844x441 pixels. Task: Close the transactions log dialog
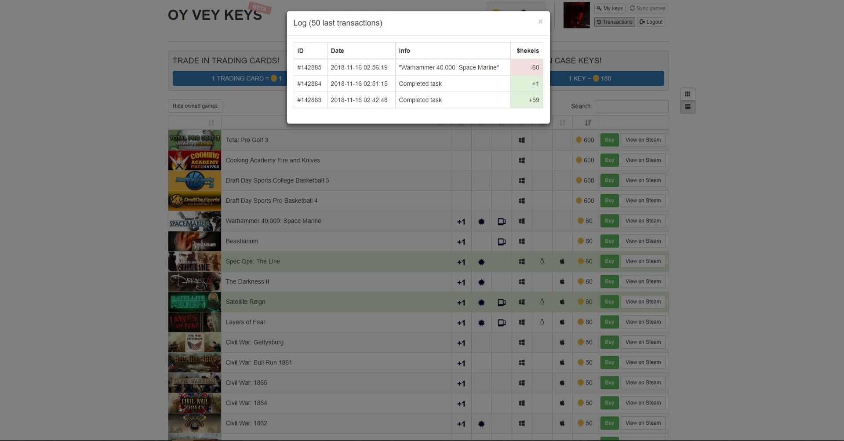pyautogui.click(x=540, y=22)
